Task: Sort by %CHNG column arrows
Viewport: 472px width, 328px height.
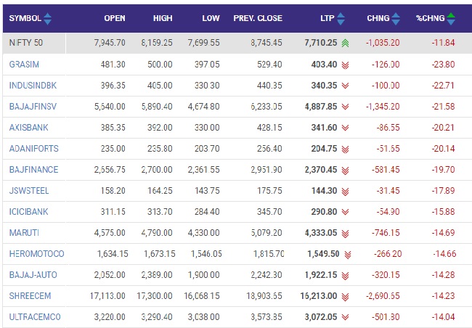Action: click(x=451, y=19)
